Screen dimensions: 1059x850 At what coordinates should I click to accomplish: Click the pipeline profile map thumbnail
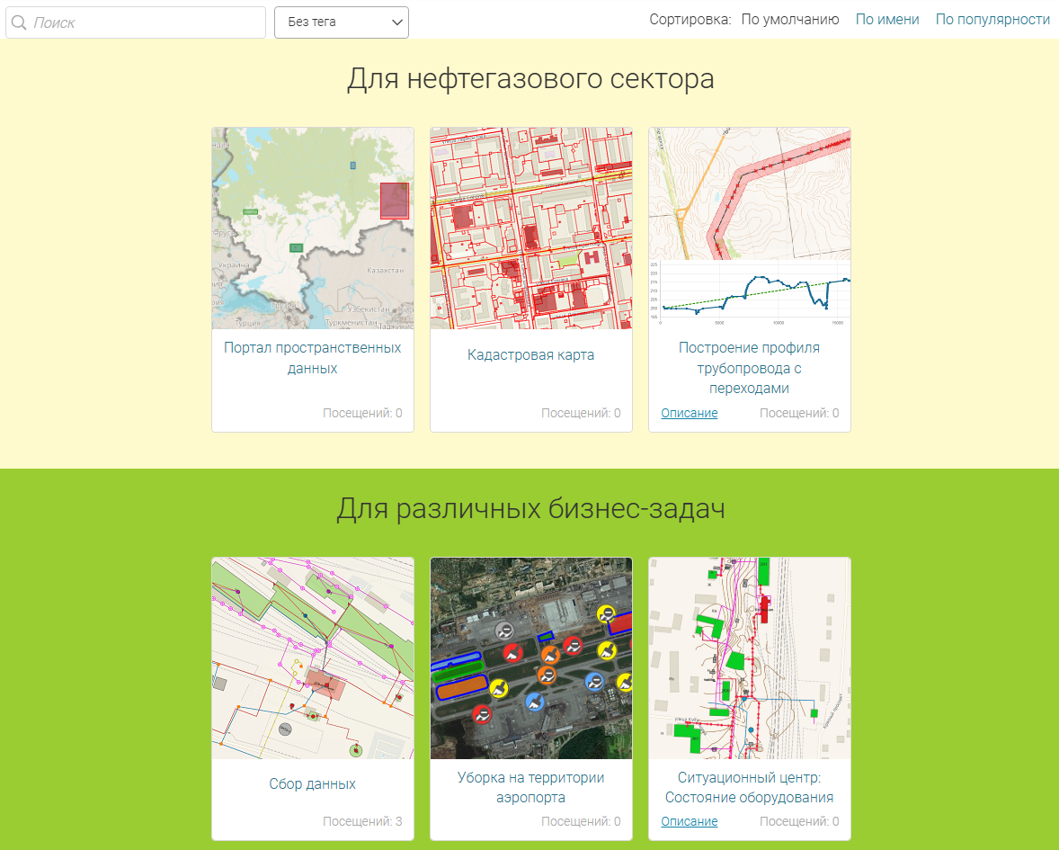click(x=750, y=228)
